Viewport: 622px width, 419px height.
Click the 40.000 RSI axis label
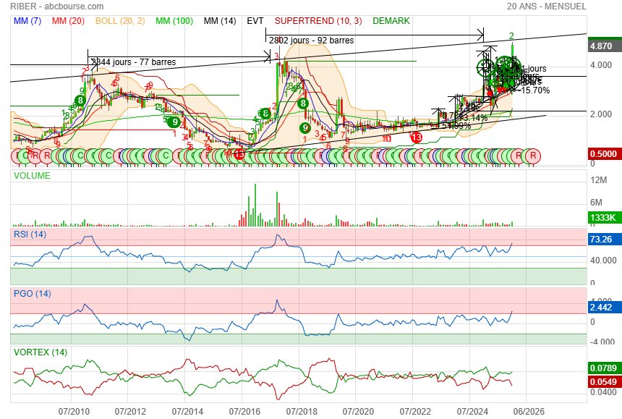(603, 261)
